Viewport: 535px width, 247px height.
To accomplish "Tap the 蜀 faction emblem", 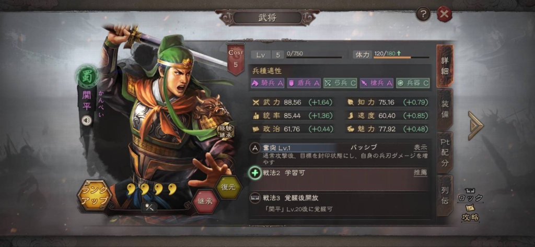I will pos(87,76).
